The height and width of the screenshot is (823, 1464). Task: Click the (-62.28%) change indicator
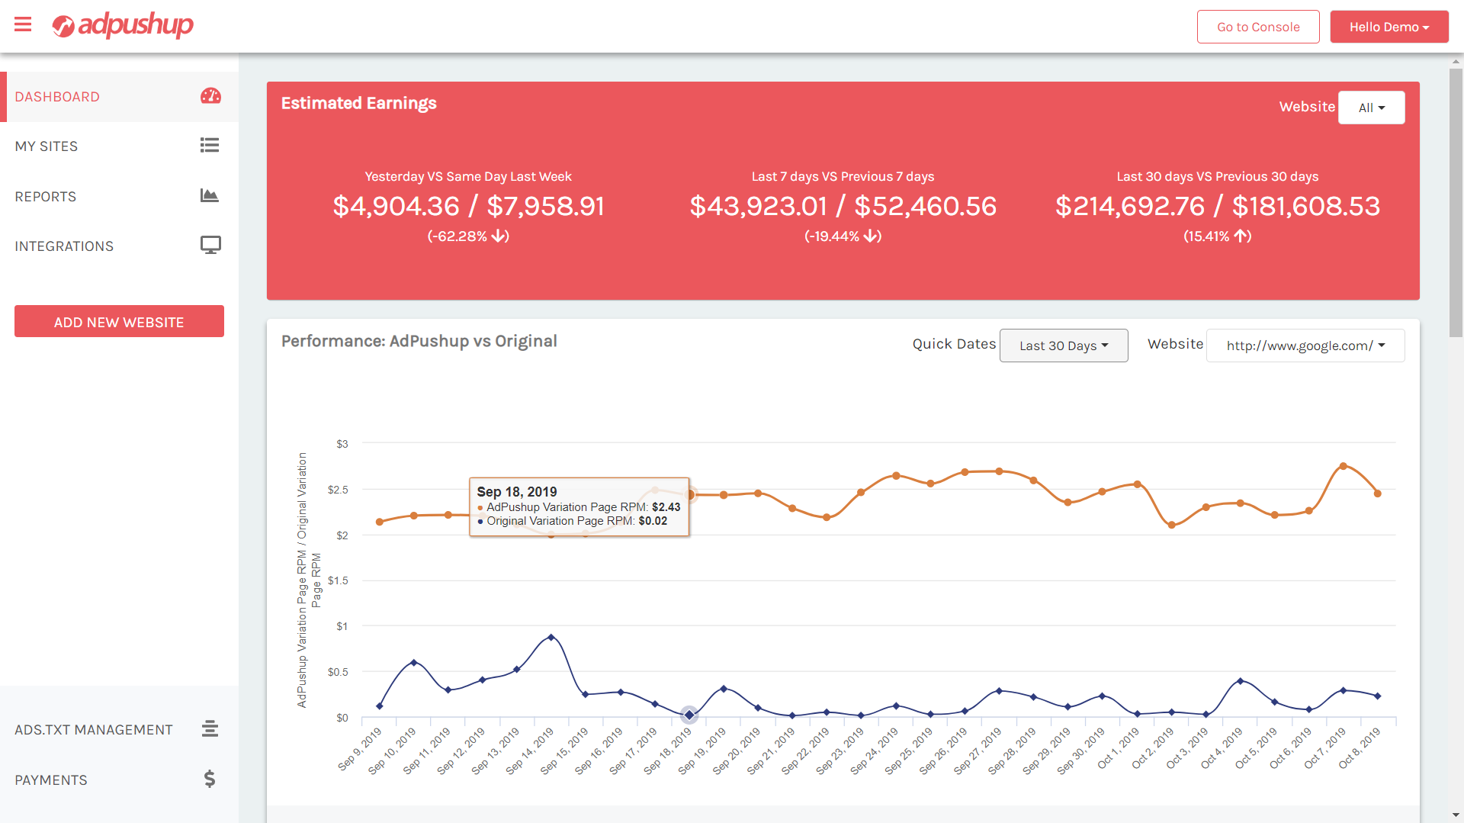click(468, 236)
